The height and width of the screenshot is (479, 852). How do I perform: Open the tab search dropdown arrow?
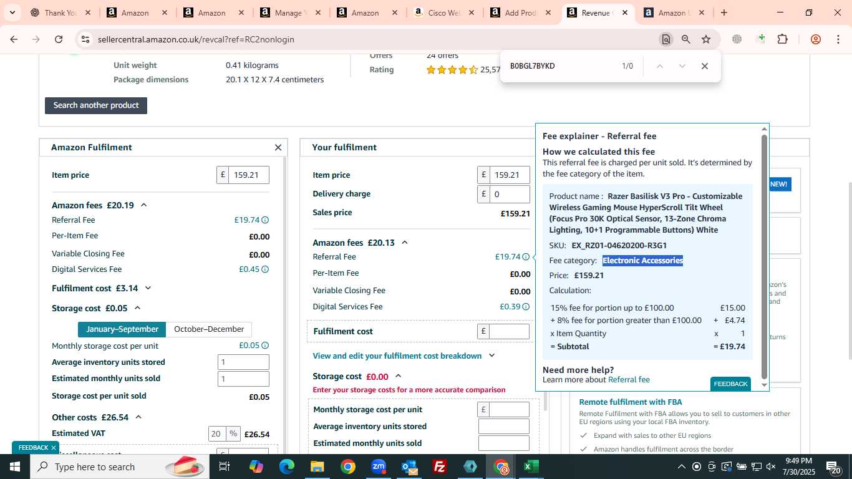tap(12, 12)
